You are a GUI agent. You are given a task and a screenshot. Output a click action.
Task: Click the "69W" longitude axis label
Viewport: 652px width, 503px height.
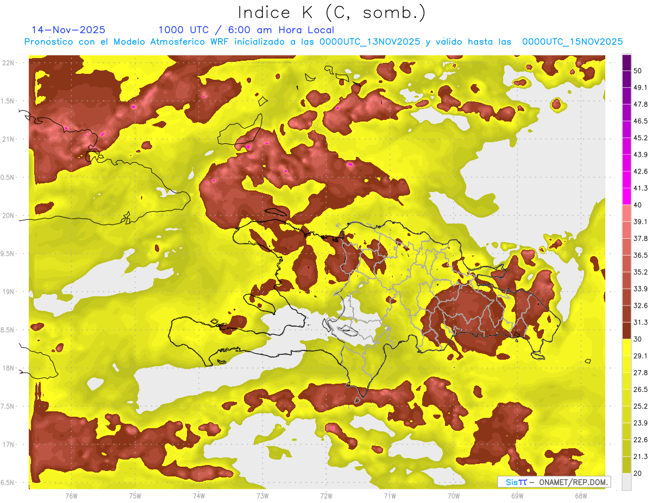click(x=517, y=496)
